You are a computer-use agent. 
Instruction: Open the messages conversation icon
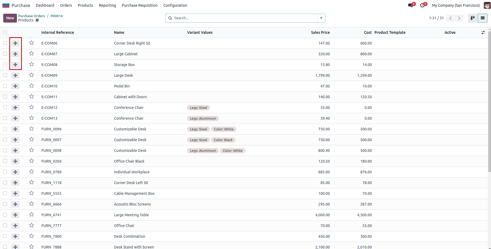(x=410, y=5)
